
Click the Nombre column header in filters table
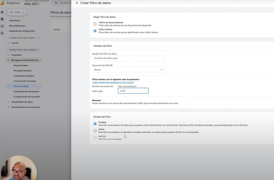(x=57, y=30)
